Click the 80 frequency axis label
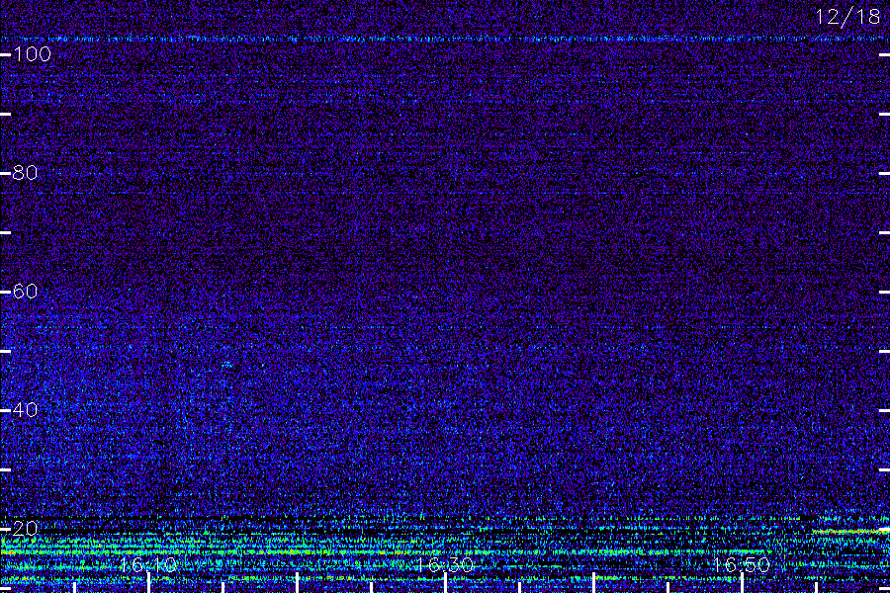Image resolution: width=890 pixels, height=593 pixels. click(x=25, y=173)
